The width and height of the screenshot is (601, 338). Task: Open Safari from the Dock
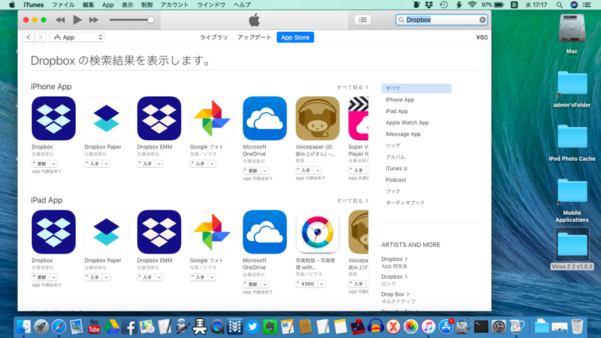coord(59,327)
